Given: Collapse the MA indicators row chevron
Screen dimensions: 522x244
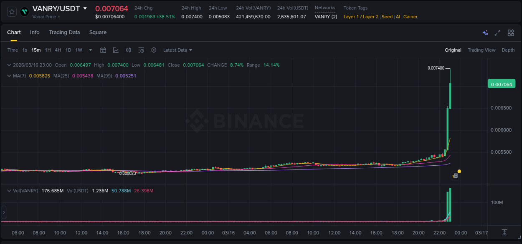Looking at the screenshot, I should point(8,76).
